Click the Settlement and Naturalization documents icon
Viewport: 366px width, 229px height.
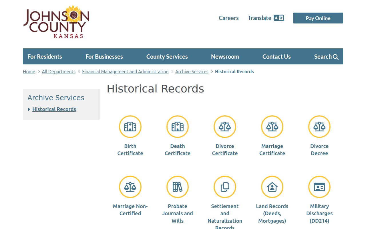tap(225, 187)
